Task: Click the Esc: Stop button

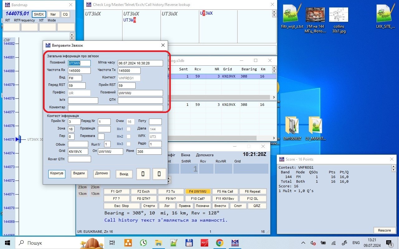Action: pyautogui.click(x=121, y=206)
